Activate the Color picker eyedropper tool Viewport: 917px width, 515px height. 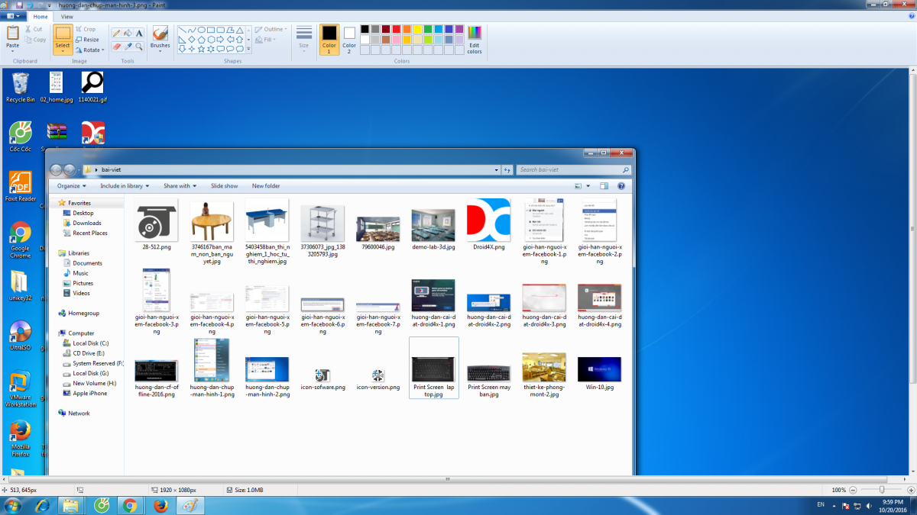point(128,47)
